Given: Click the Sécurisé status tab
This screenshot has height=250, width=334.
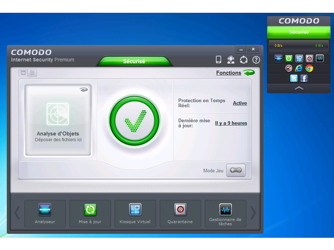Looking at the screenshot, I should point(134,61).
